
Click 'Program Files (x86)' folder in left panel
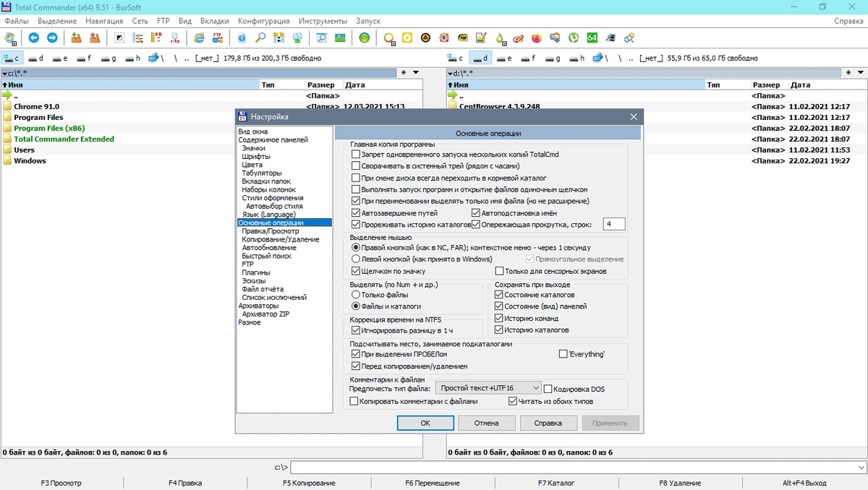pyautogui.click(x=49, y=128)
